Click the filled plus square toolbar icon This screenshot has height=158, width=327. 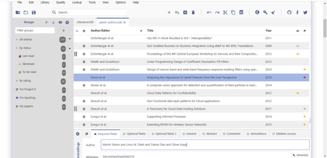coord(185,12)
